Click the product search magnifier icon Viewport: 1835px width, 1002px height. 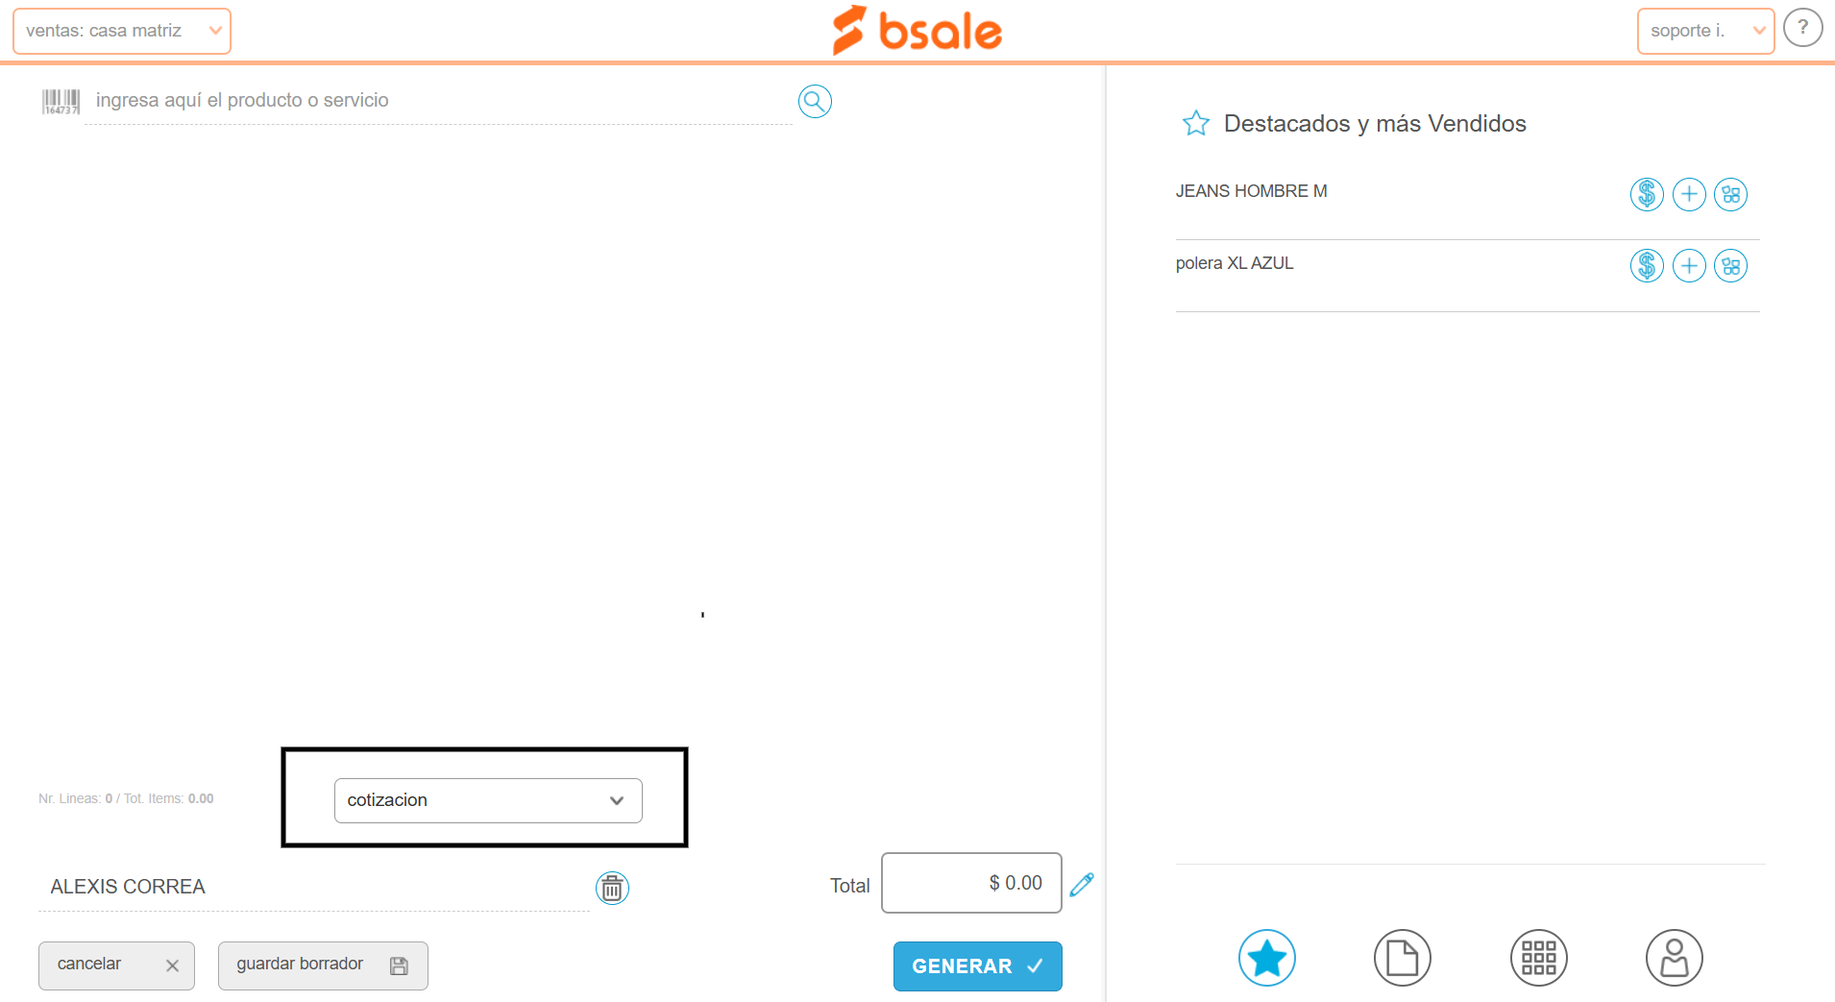(x=815, y=101)
